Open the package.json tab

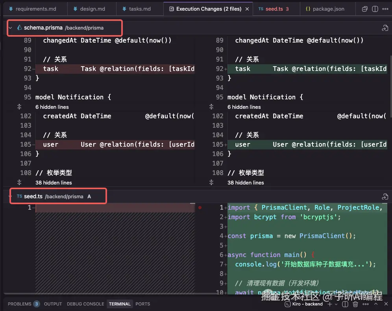325,9
